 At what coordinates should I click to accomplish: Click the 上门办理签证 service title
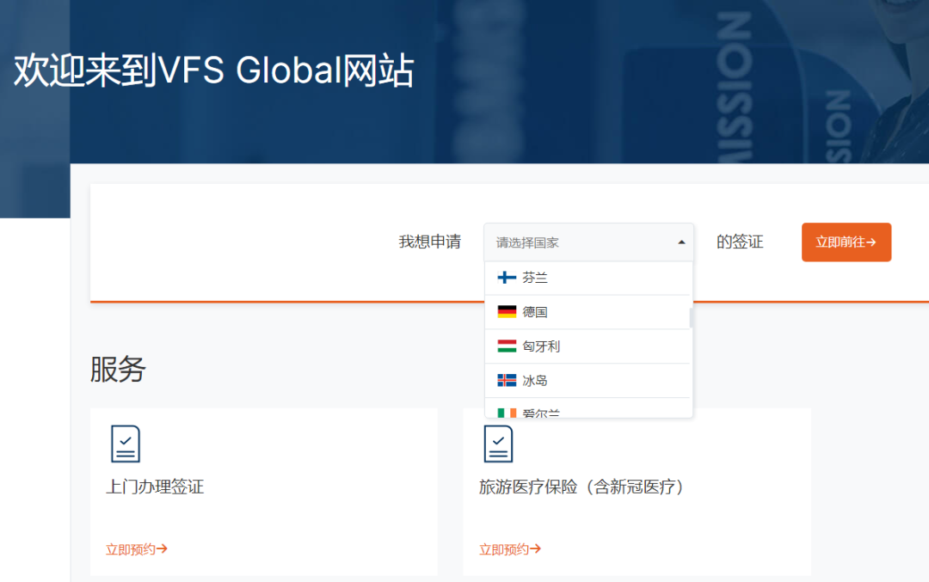click(x=155, y=487)
